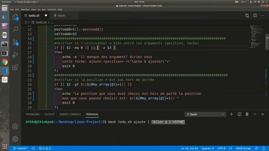This screenshot has height=151, width=269.
Task: Open the Run menu
Action: [x=44, y=9]
